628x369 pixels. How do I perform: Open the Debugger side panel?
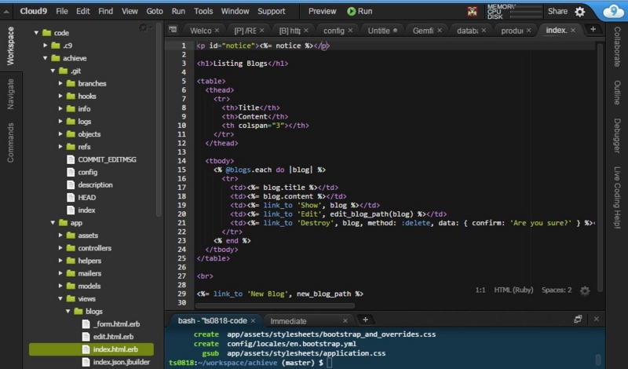point(617,135)
